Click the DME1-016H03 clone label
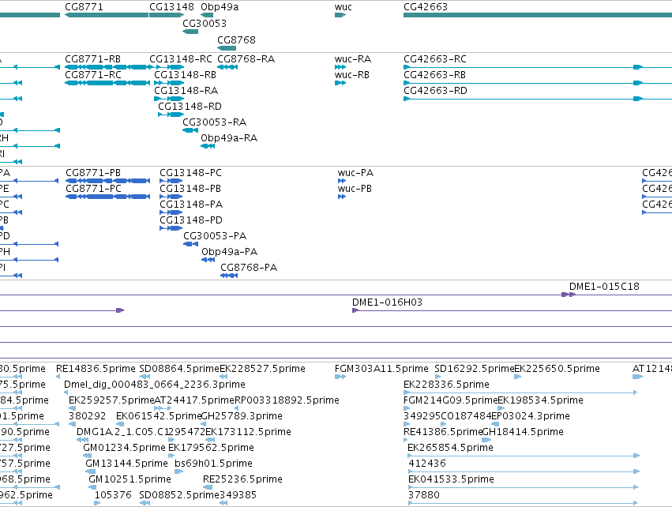 point(387,302)
